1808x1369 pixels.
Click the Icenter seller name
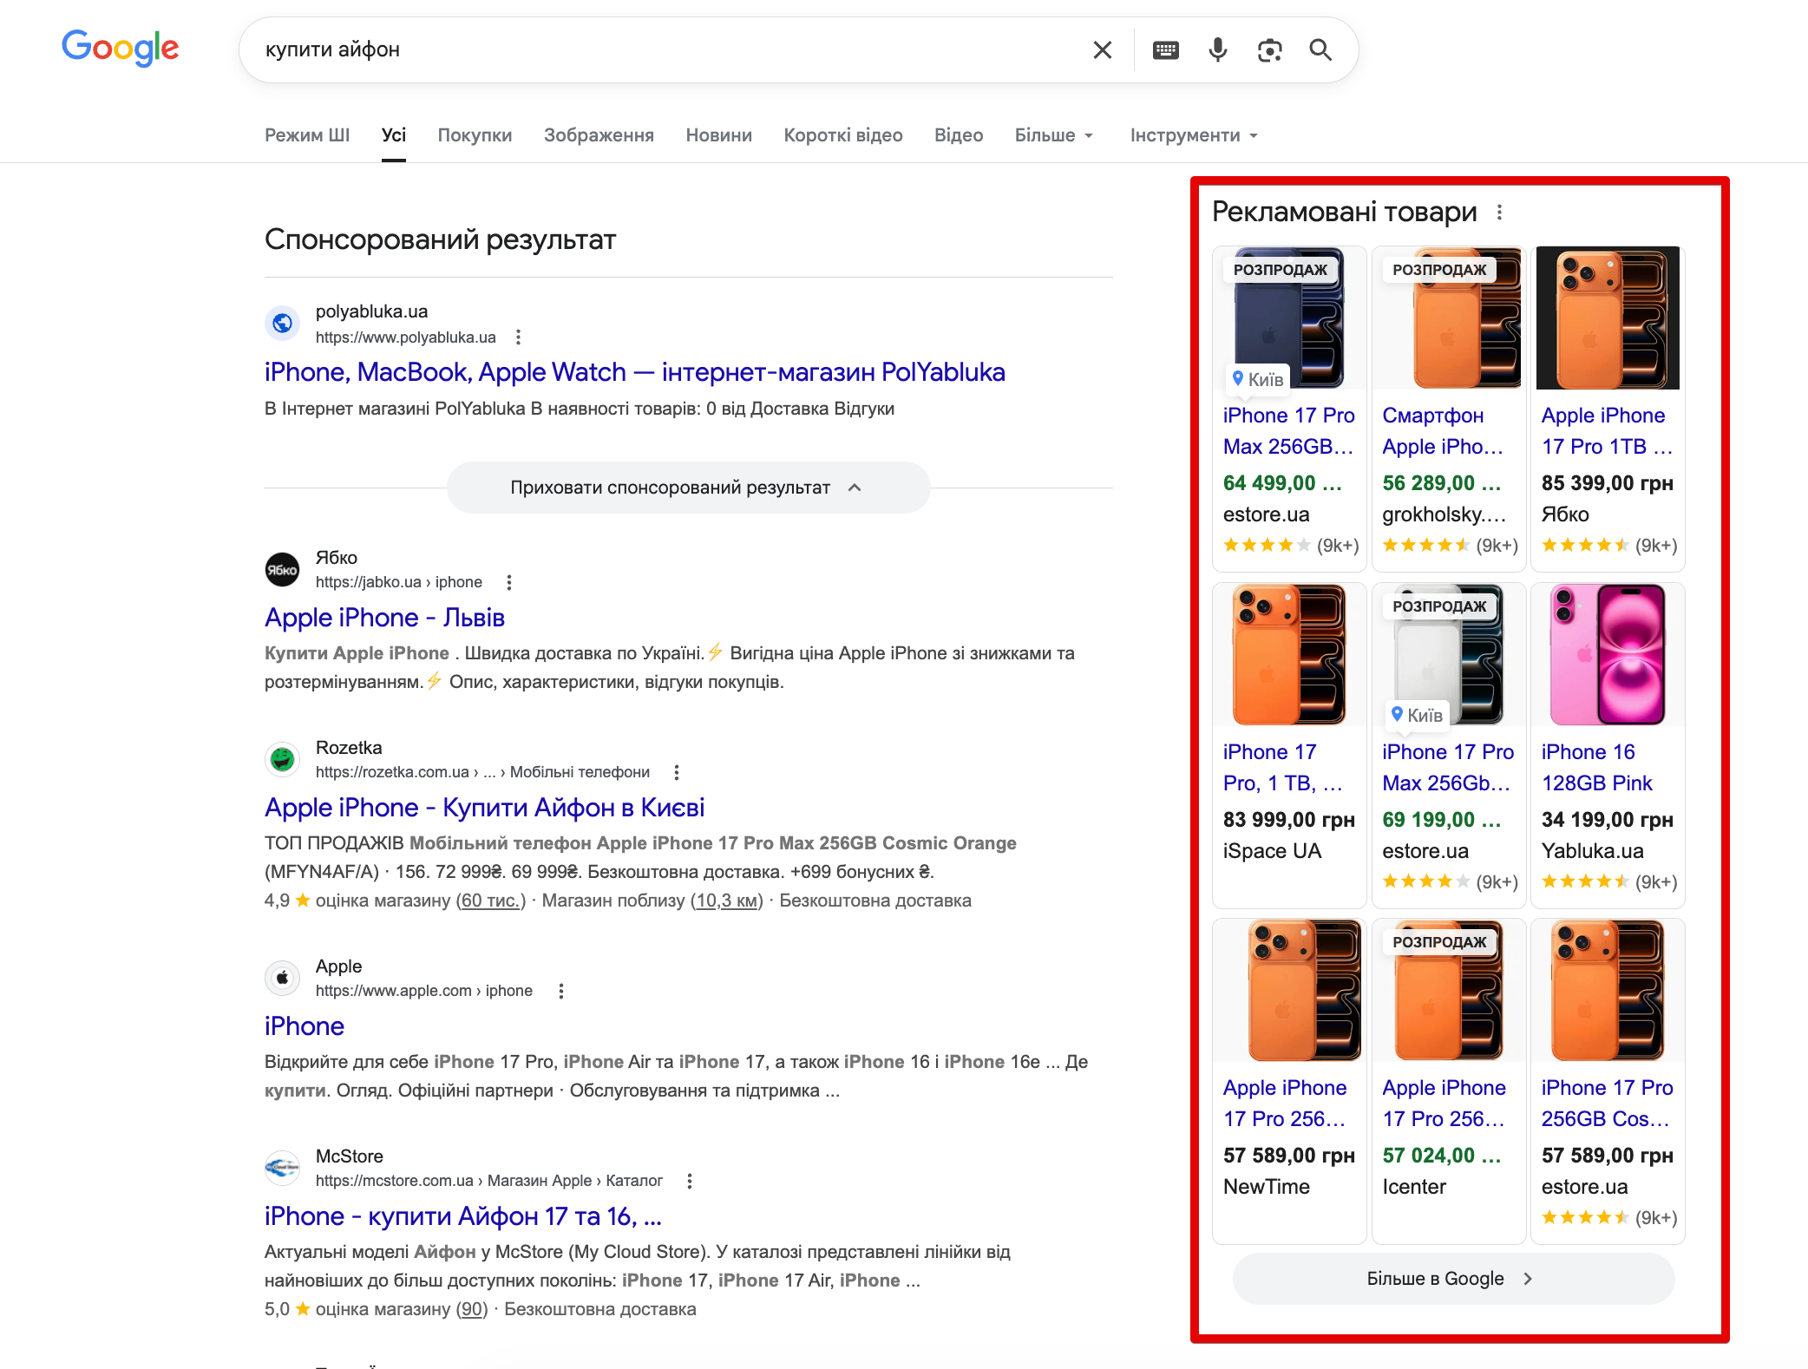pyautogui.click(x=1414, y=1187)
